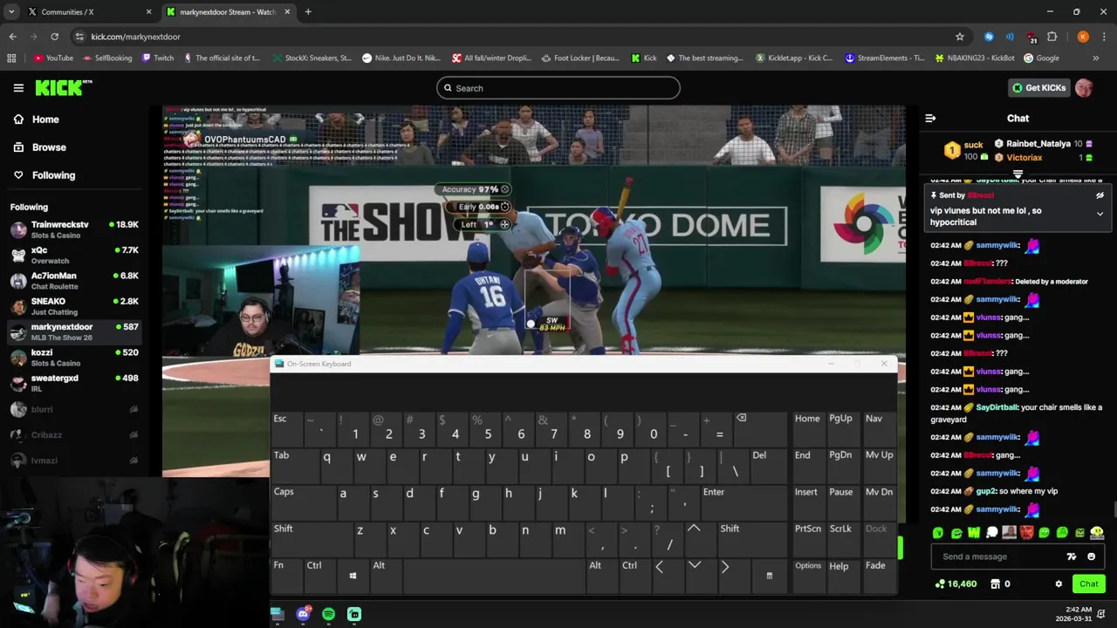Open chat settings gear

1059,584
